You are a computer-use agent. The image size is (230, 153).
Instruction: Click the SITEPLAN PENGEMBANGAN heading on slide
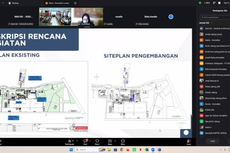click(141, 56)
